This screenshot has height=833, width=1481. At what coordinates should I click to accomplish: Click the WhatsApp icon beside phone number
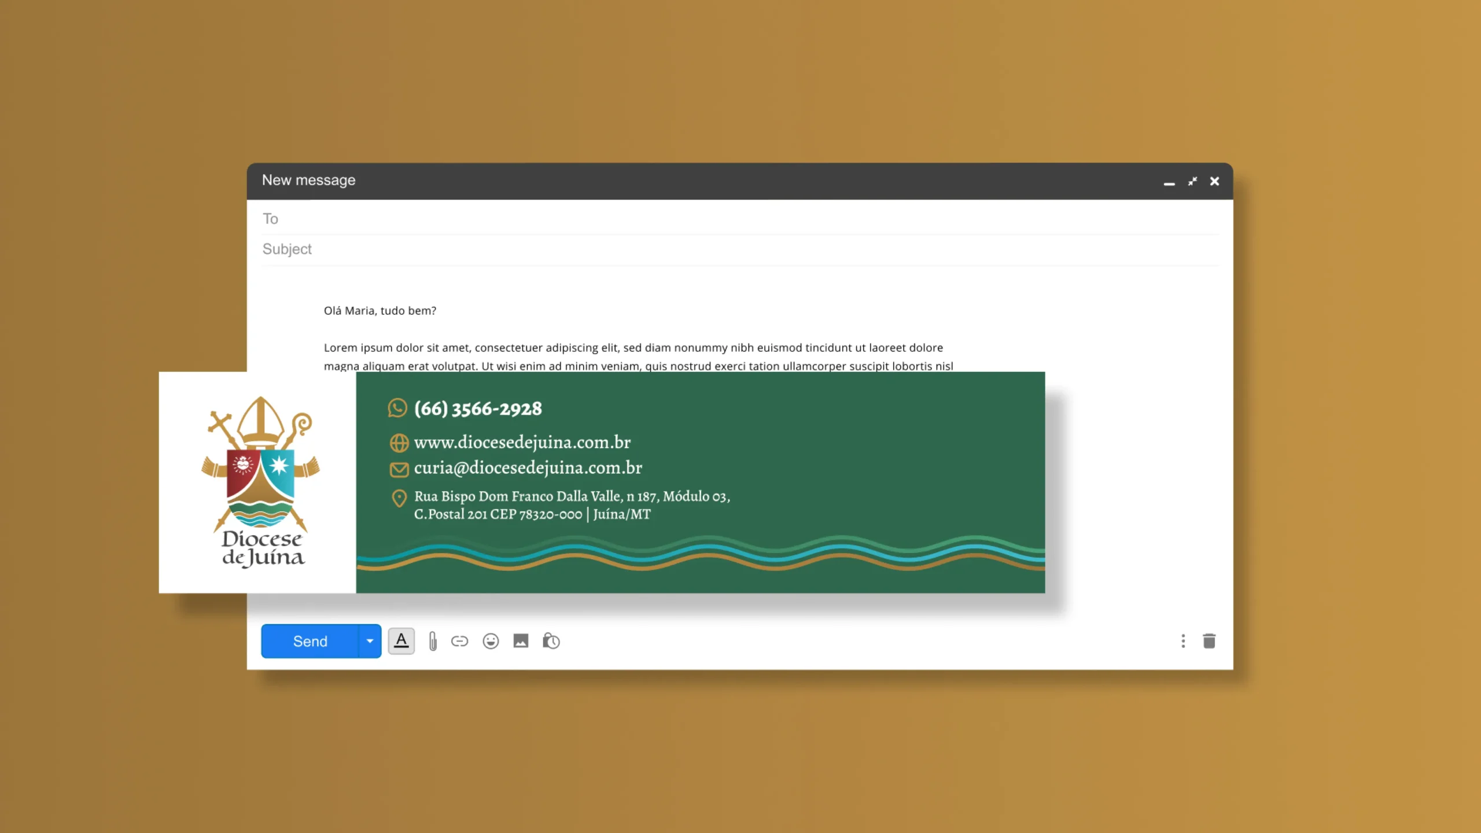pyautogui.click(x=397, y=408)
